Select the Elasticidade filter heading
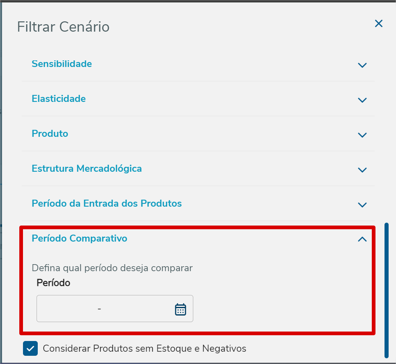 (59, 99)
